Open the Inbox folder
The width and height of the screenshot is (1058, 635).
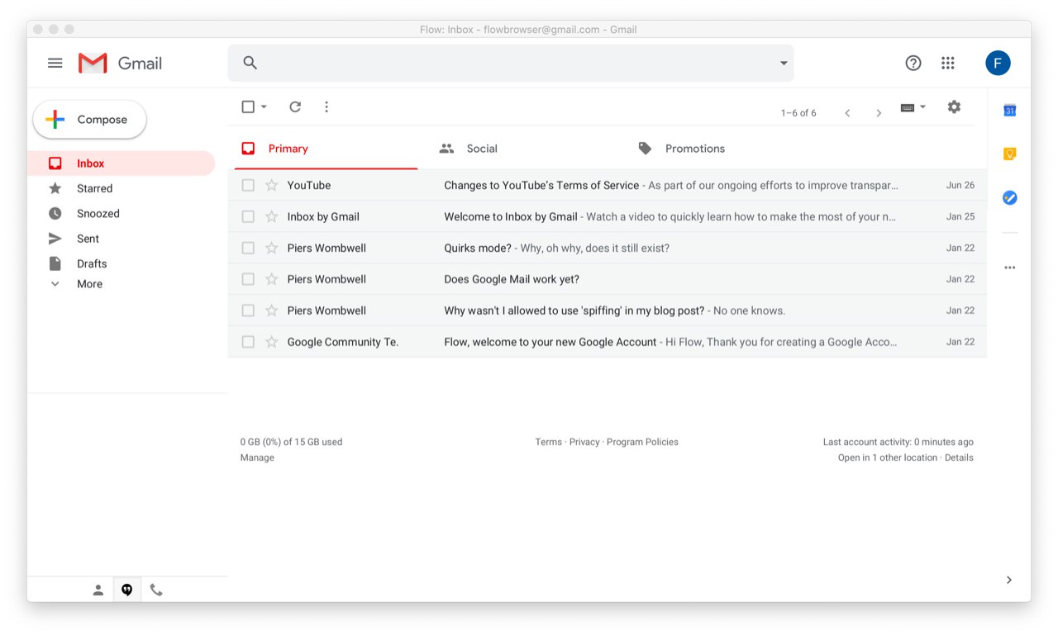(x=121, y=163)
